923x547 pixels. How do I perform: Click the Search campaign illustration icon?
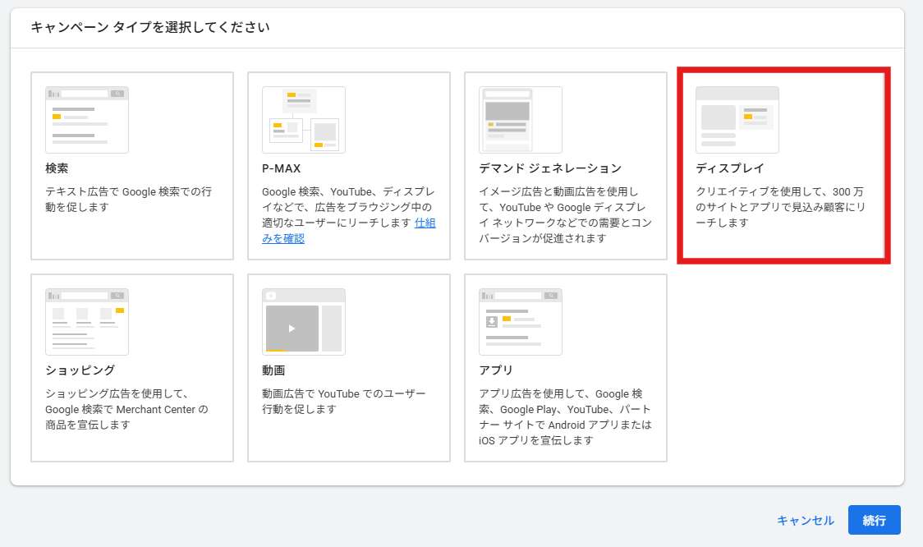[86, 120]
